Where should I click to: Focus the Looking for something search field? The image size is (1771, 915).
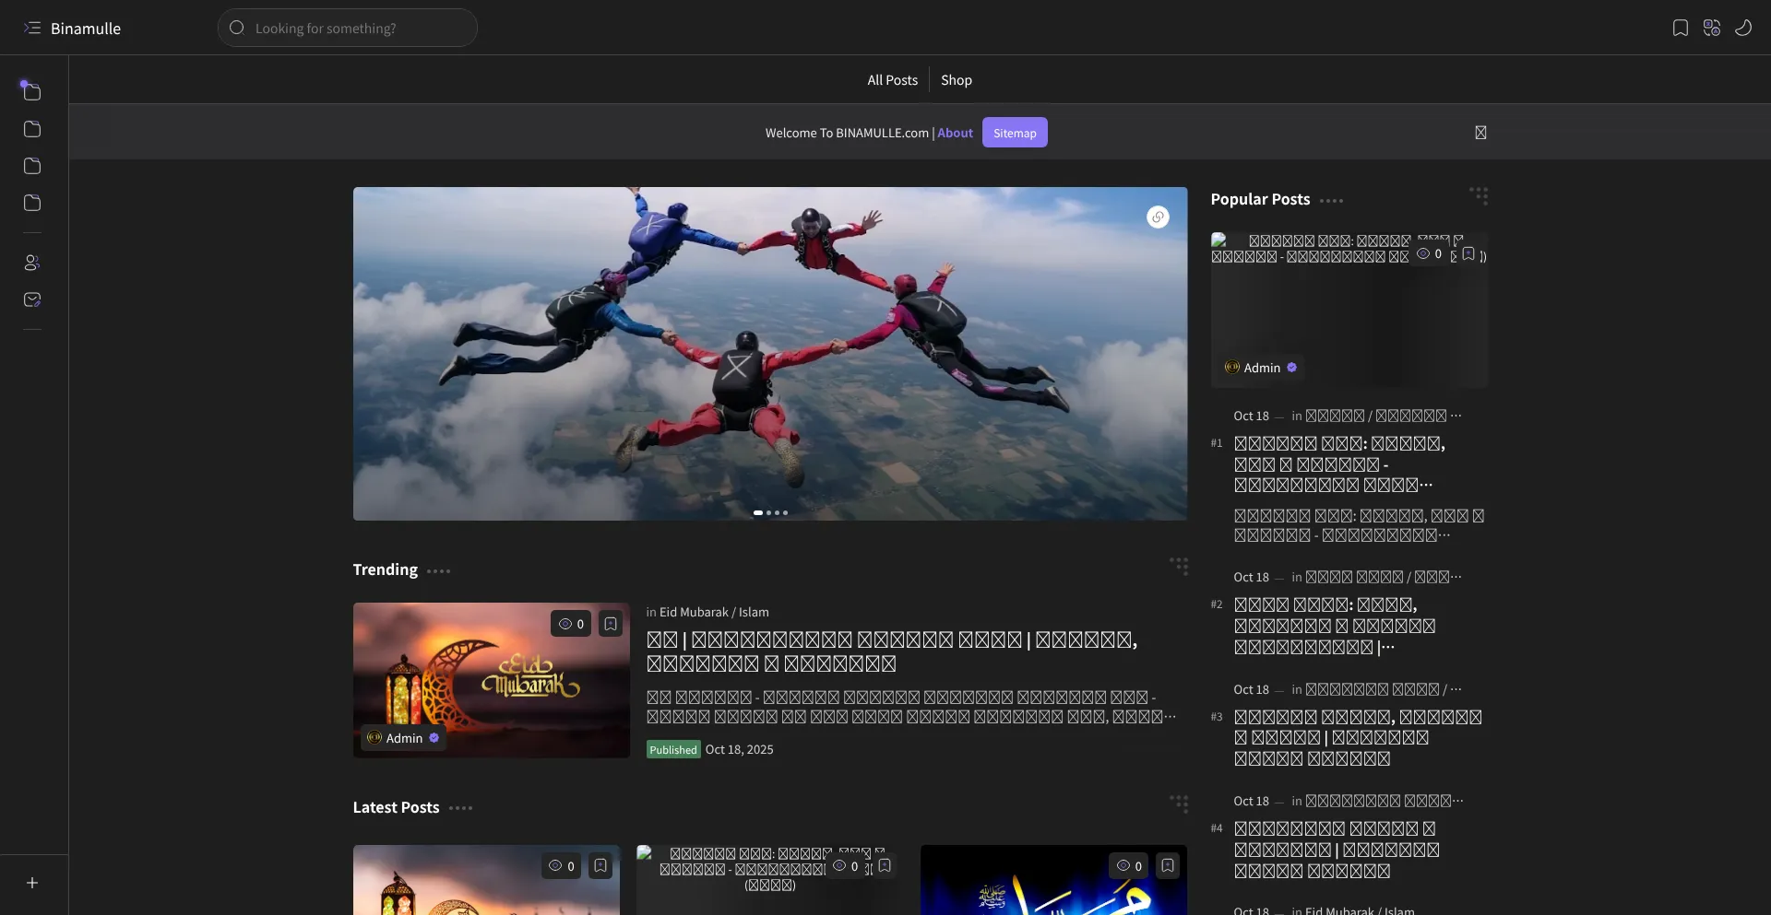click(x=348, y=28)
